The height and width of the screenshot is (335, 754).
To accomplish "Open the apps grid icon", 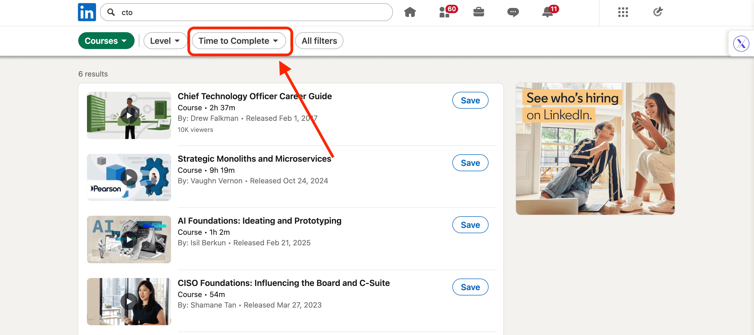I will point(623,12).
